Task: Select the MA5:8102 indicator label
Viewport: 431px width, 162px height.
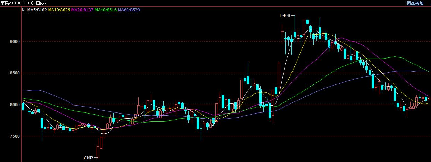Action: [37, 10]
